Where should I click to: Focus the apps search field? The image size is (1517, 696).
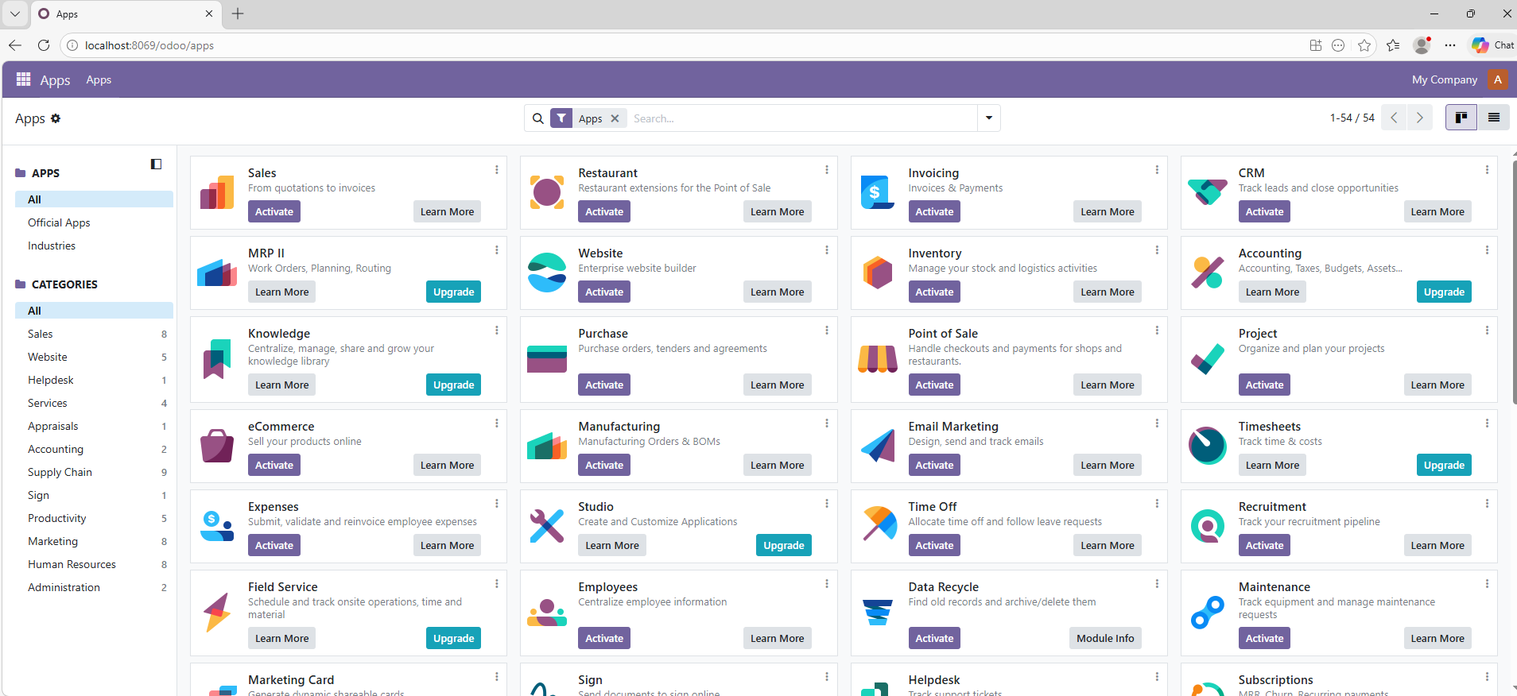801,118
